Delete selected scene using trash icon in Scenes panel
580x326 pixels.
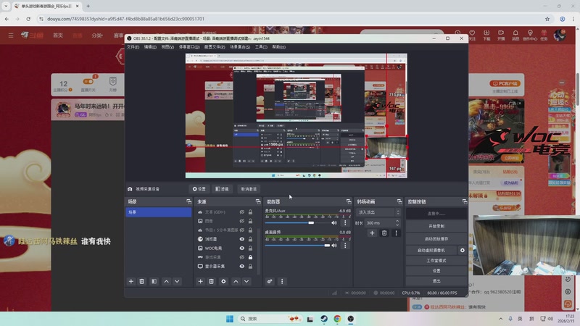coord(141,282)
